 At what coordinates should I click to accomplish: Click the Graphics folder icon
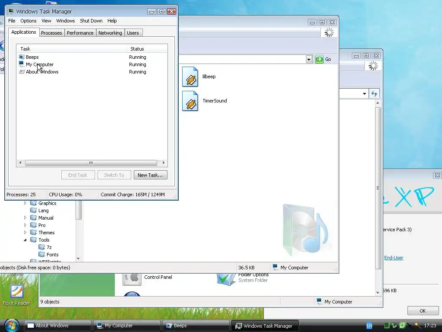tap(34, 203)
